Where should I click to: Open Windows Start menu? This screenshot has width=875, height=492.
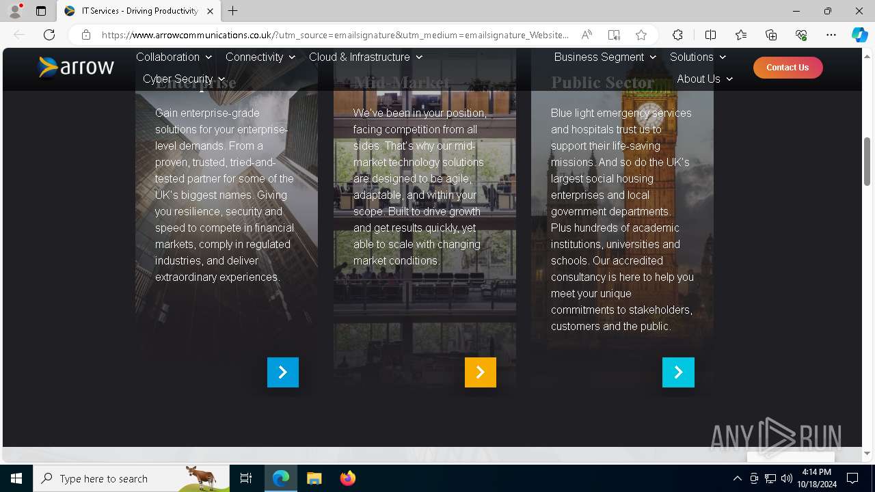coord(16,478)
